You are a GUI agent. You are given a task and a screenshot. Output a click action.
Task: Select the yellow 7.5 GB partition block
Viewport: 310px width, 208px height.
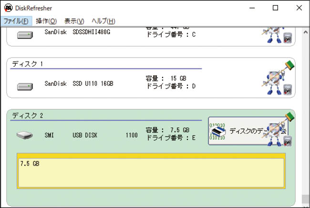pos(151,172)
